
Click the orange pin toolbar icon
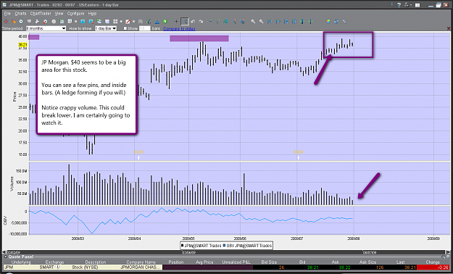(13, 22)
